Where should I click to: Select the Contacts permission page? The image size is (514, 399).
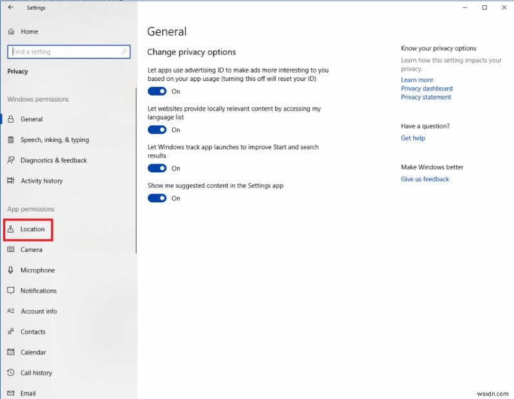coord(35,332)
